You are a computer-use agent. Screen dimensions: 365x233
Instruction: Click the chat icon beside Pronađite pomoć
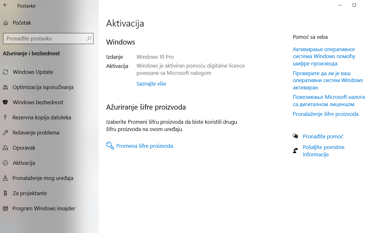295,136
